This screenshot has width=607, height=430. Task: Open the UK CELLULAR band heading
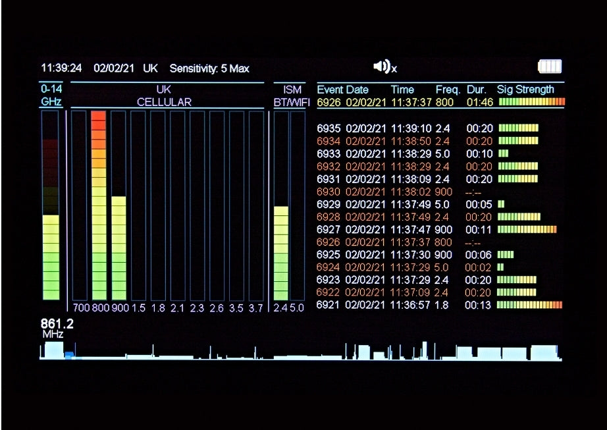[164, 95]
